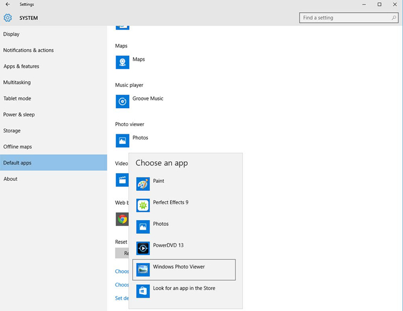Click Look for an app in the Store
This screenshot has width=403, height=311.
[184, 291]
